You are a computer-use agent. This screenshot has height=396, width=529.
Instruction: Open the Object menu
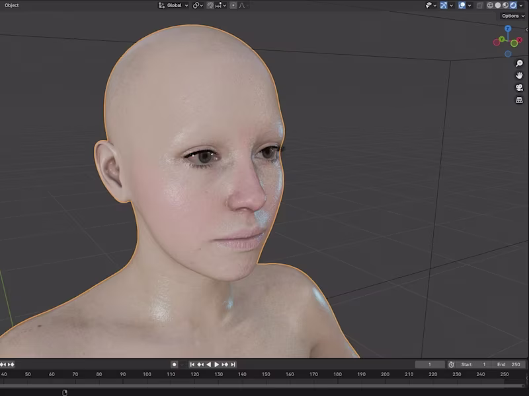(11, 5)
